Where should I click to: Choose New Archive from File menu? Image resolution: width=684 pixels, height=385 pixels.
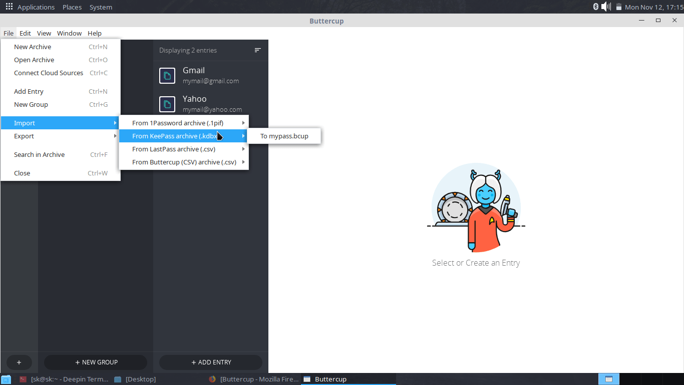pyautogui.click(x=33, y=47)
